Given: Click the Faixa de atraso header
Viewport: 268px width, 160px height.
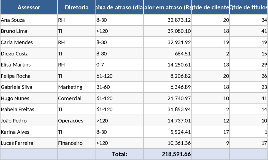Looking at the screenshot, I should click(x=120, y=7).
